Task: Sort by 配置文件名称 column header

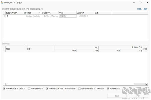Action: click(x=14, y=13)
